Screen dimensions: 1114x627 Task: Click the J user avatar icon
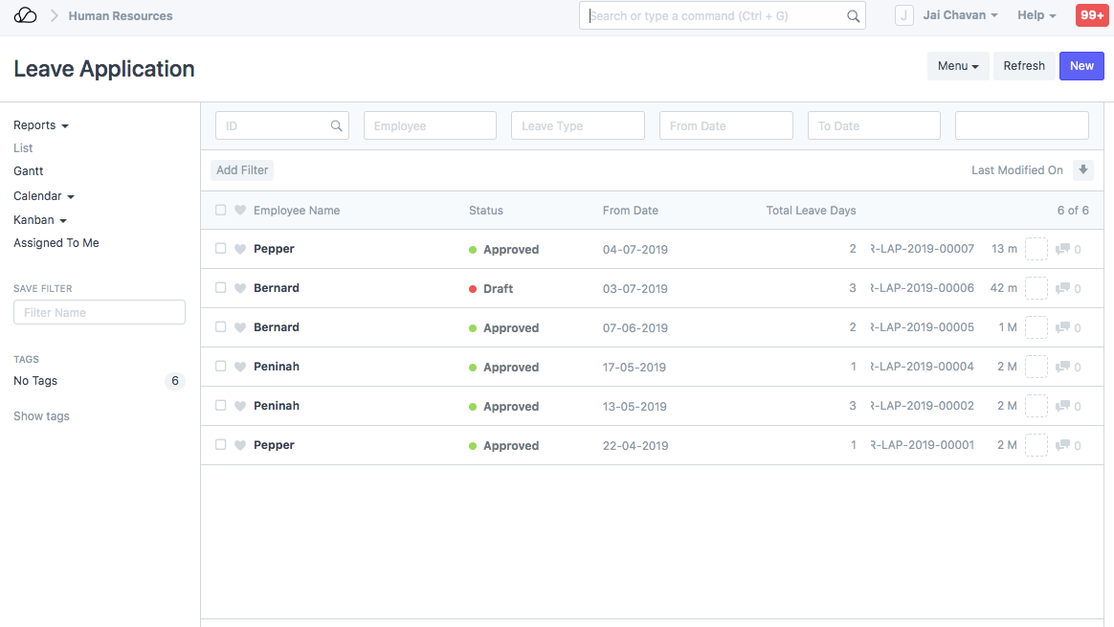tap(903, 15)
